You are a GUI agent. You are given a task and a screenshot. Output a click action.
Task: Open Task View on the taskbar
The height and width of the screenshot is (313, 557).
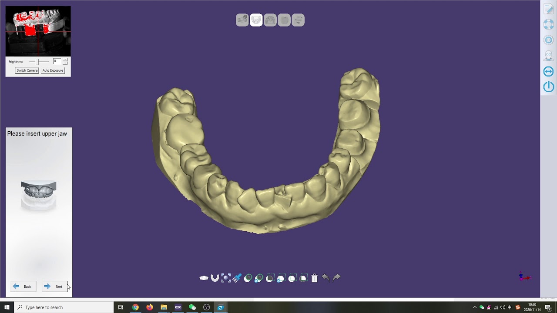[x=121, y=307]
